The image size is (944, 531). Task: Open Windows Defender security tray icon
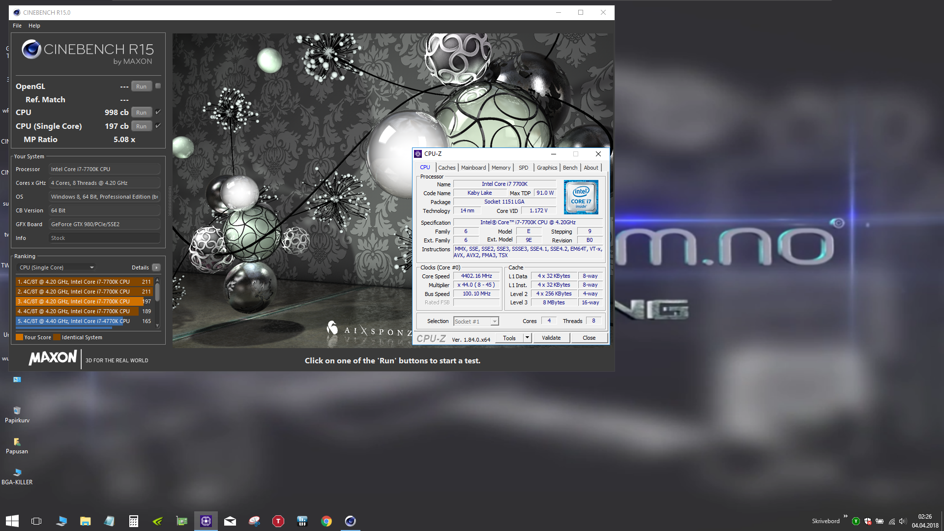tap(868, 521)
